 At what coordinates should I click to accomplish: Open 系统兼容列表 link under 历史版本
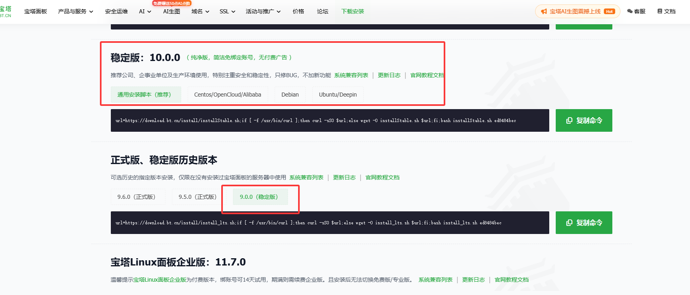point(306,177)
